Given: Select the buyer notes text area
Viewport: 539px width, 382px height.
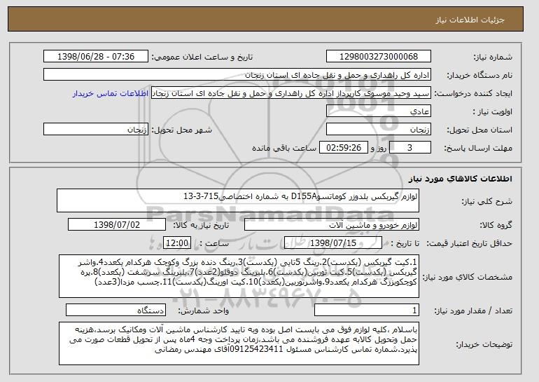Looking at the screenshot, I should click(239, 343).
